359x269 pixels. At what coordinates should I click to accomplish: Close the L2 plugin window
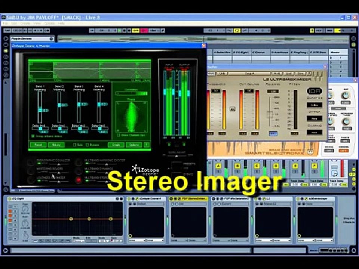click(325, 67)
